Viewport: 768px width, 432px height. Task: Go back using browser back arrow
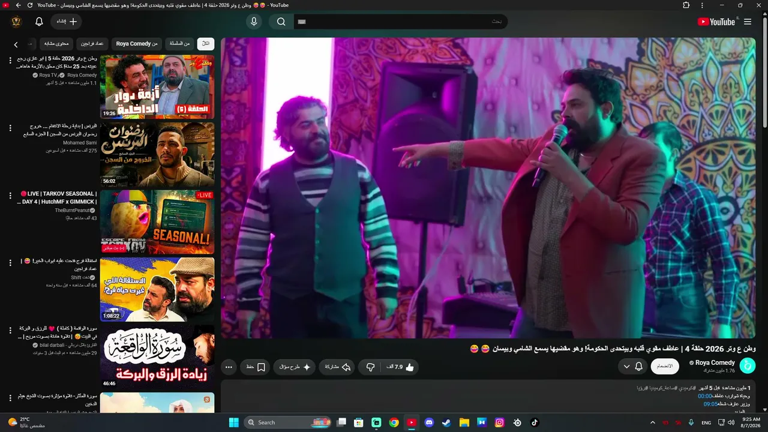[x=18, y=5]
